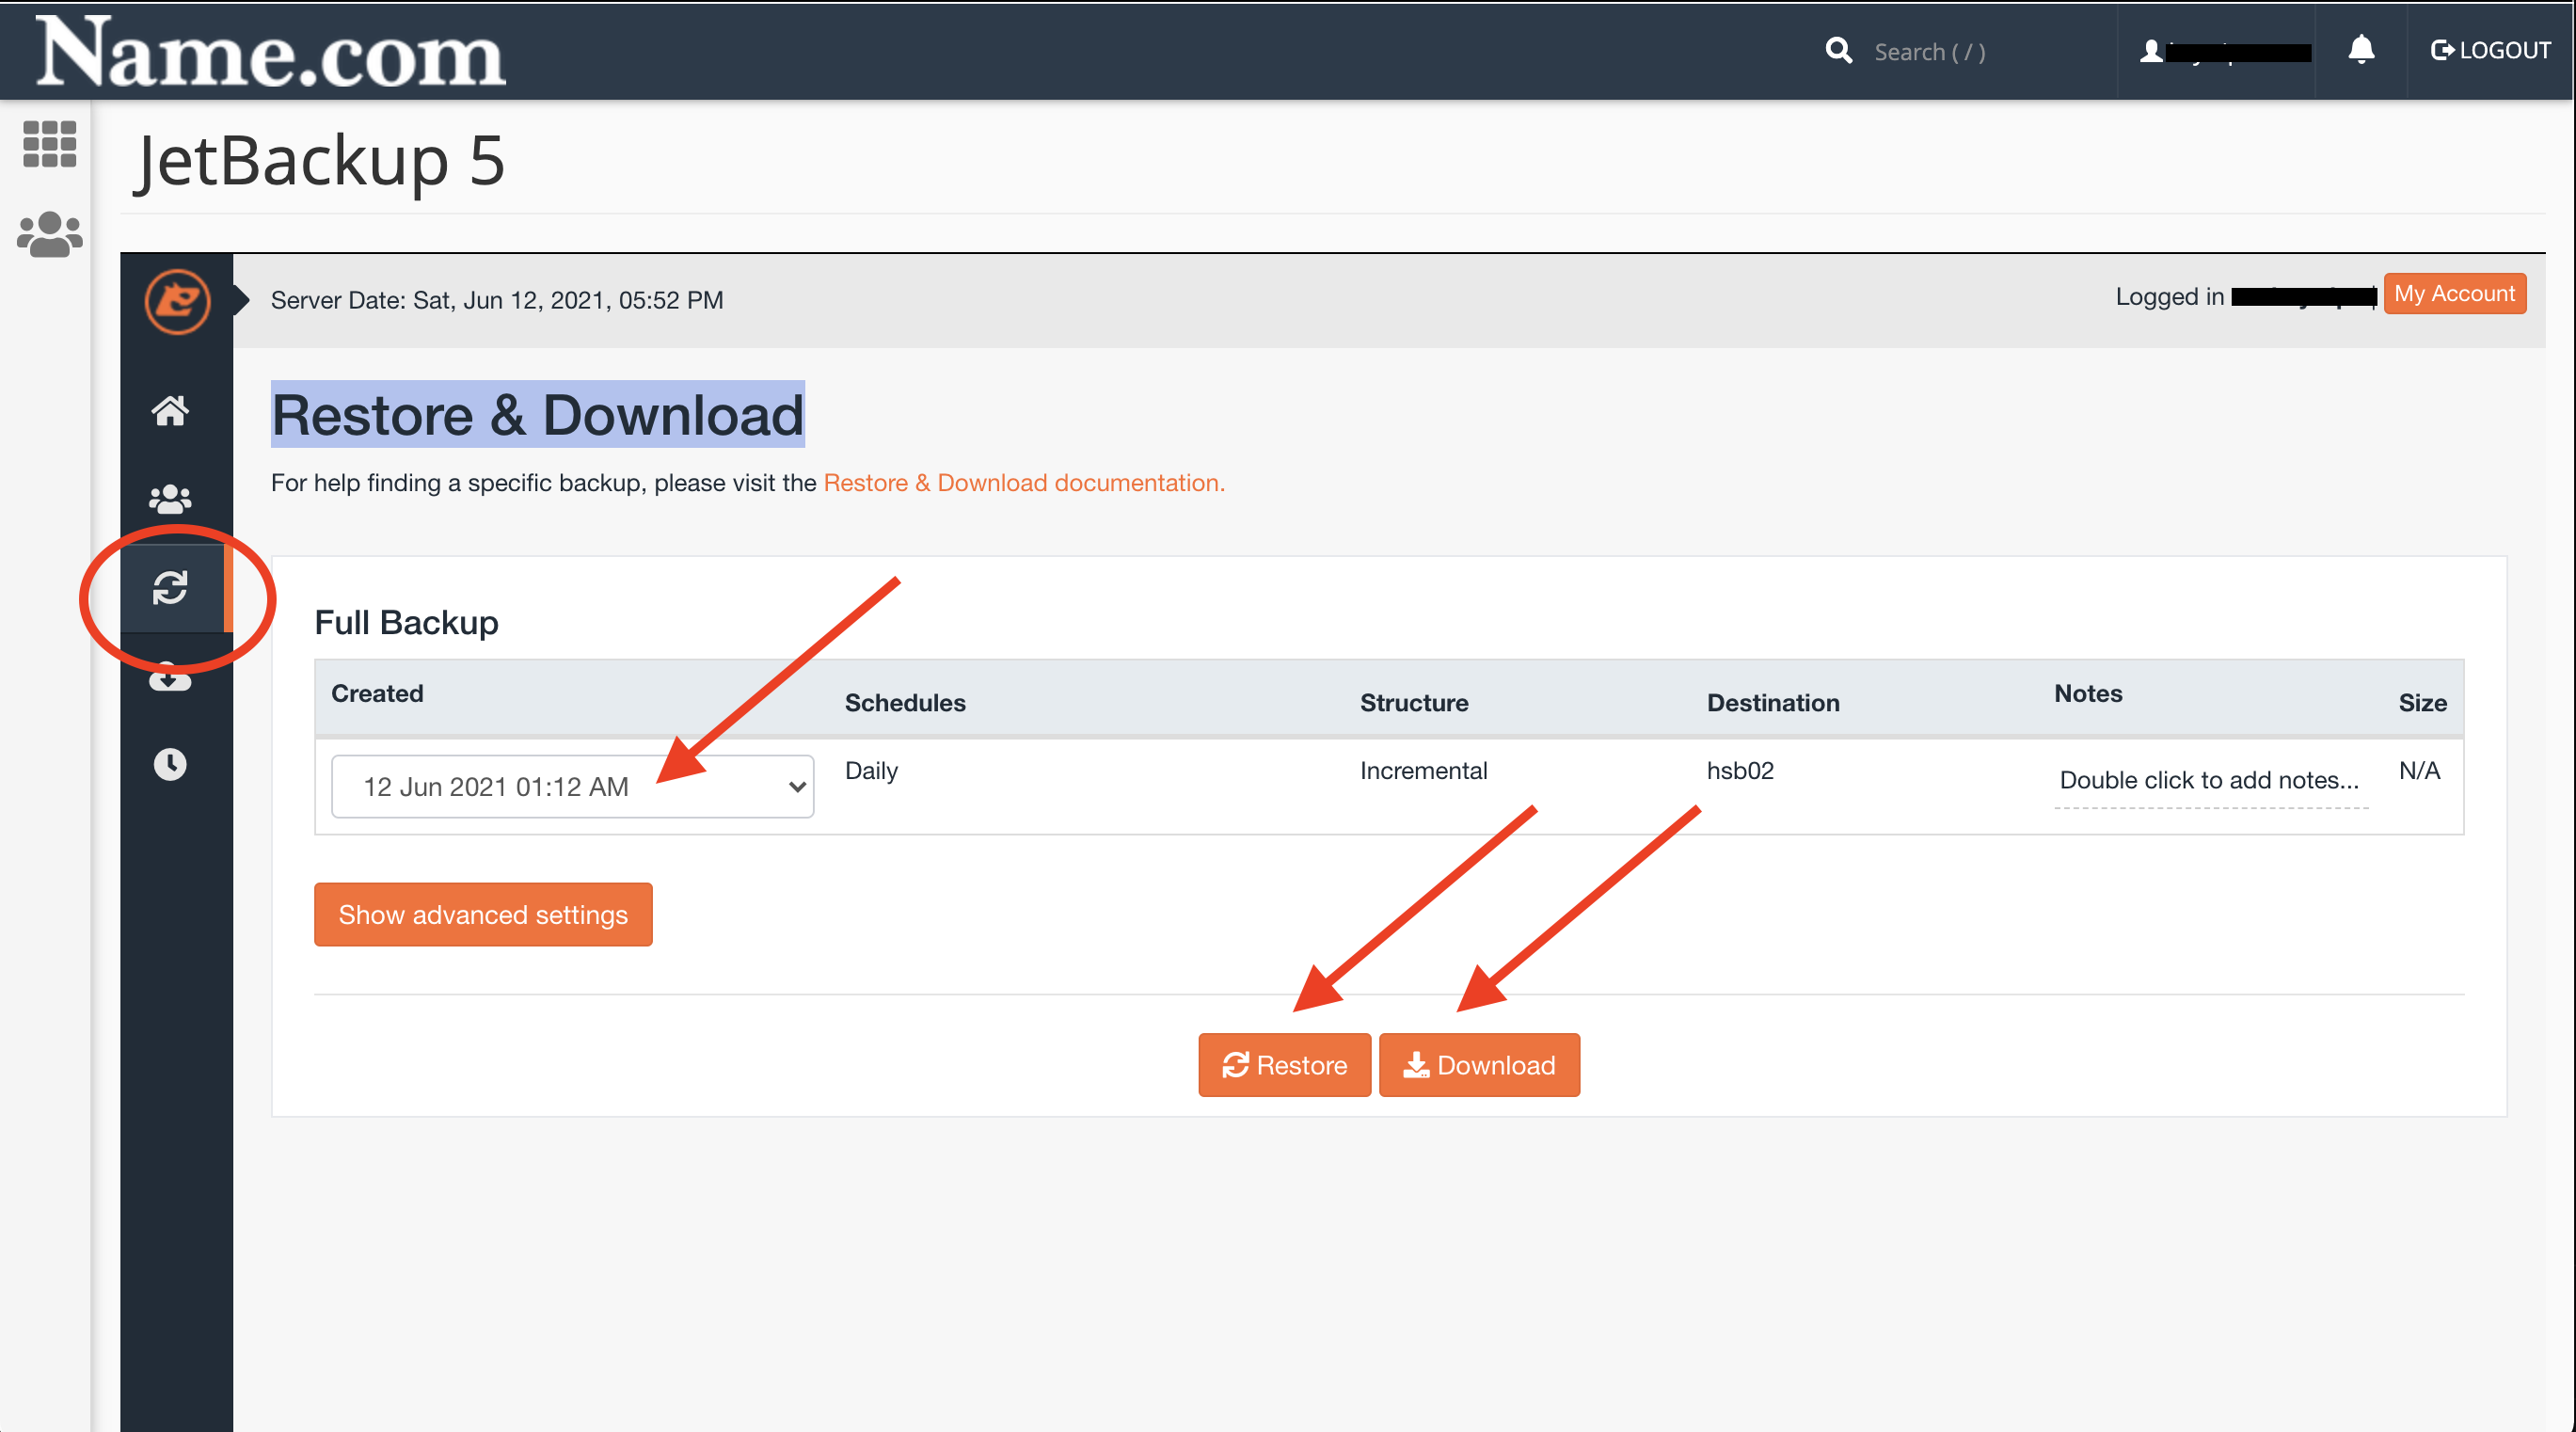Select the hsb02 destination cell

[x=1740, y=770]
